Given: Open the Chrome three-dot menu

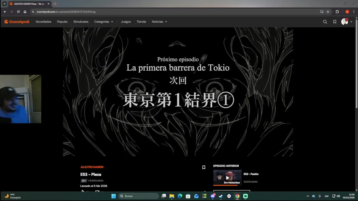Looking at the screenshot, I should click(354, 12).
